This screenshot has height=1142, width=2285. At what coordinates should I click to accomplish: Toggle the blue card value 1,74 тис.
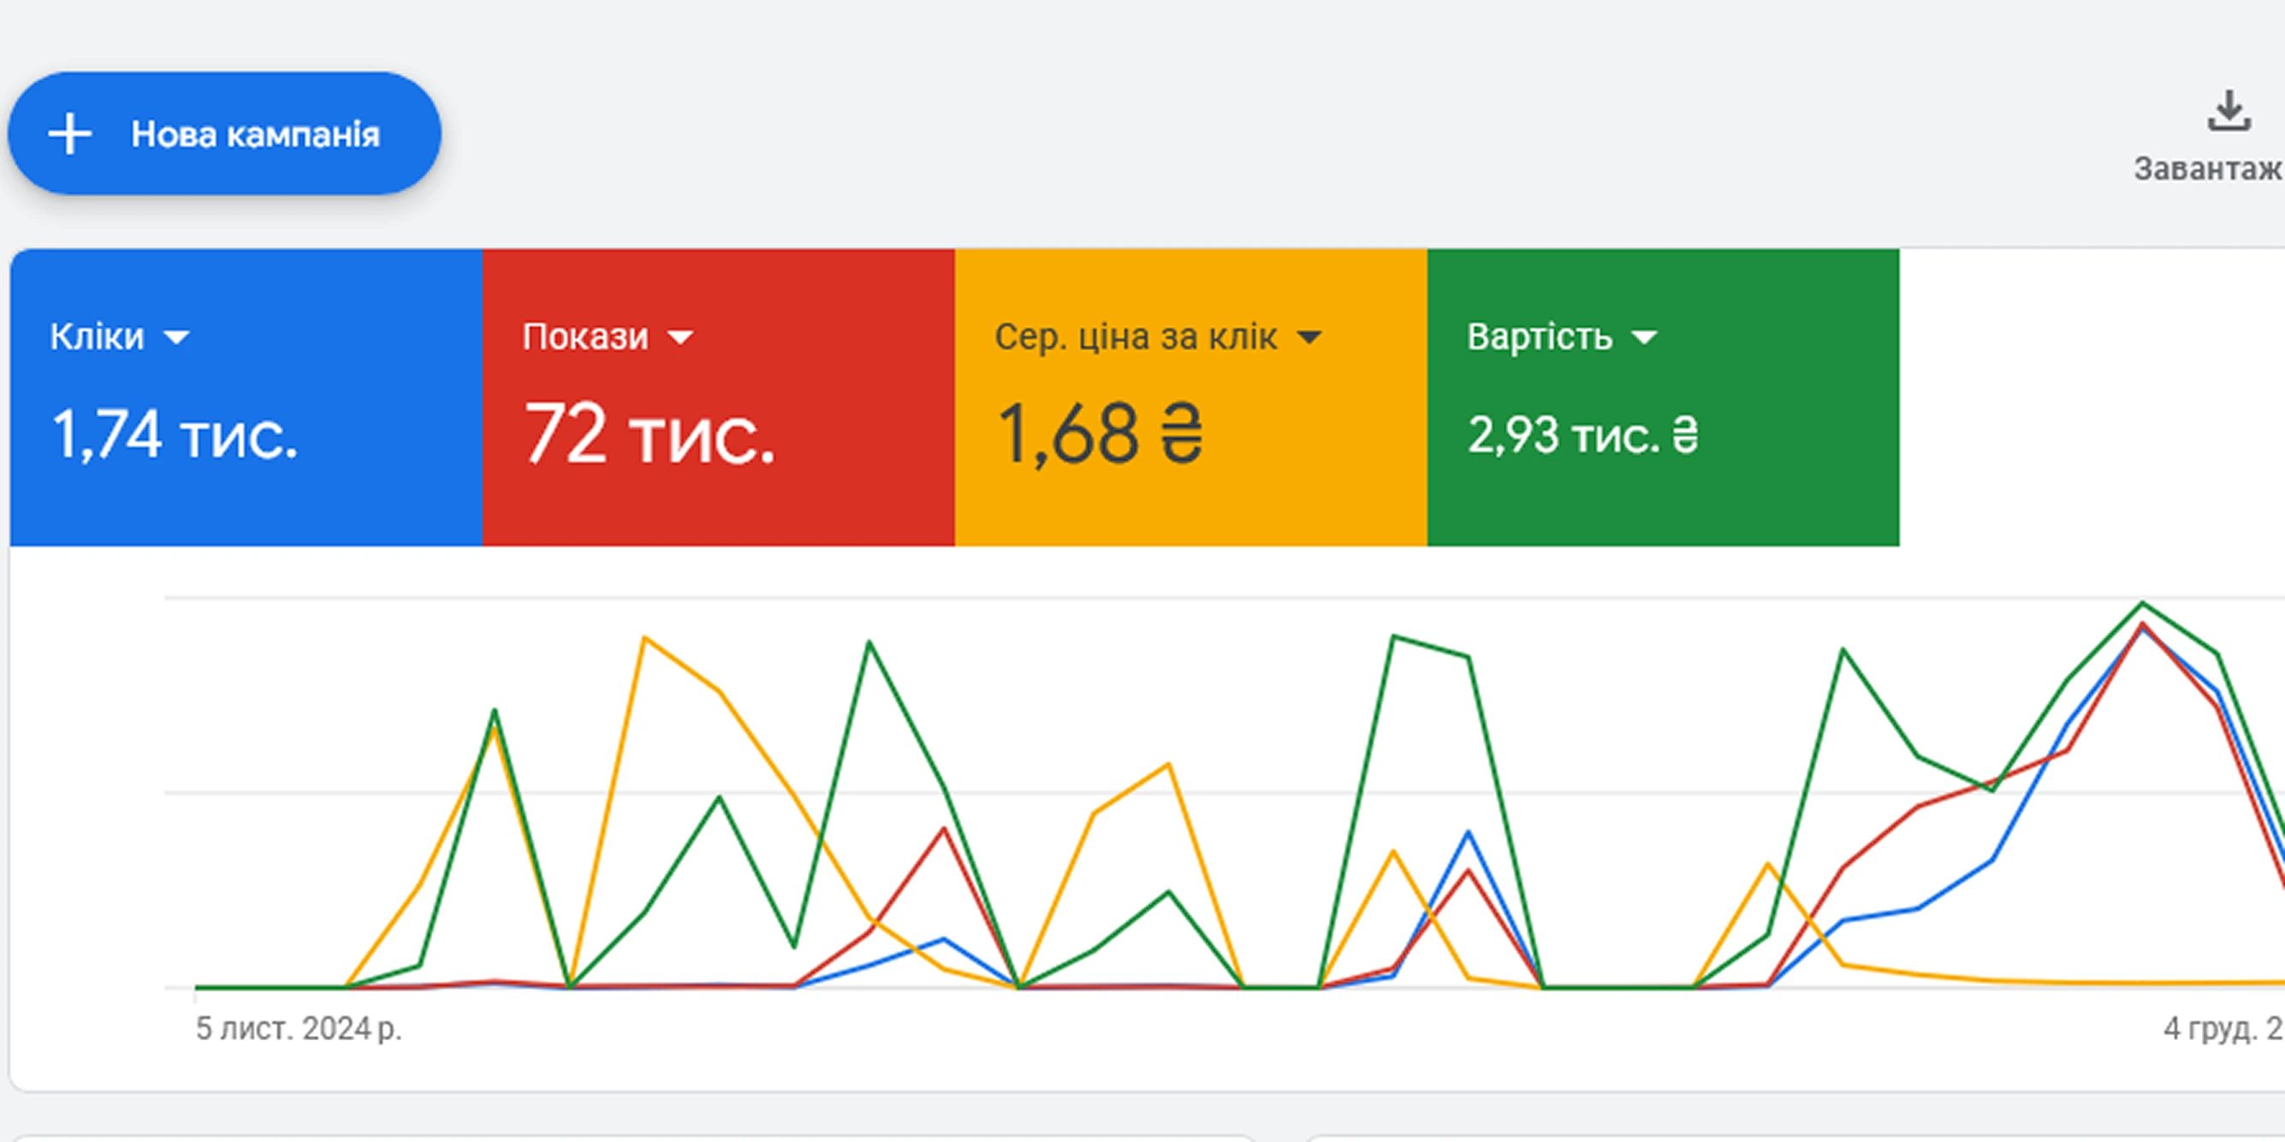(175, 435)
